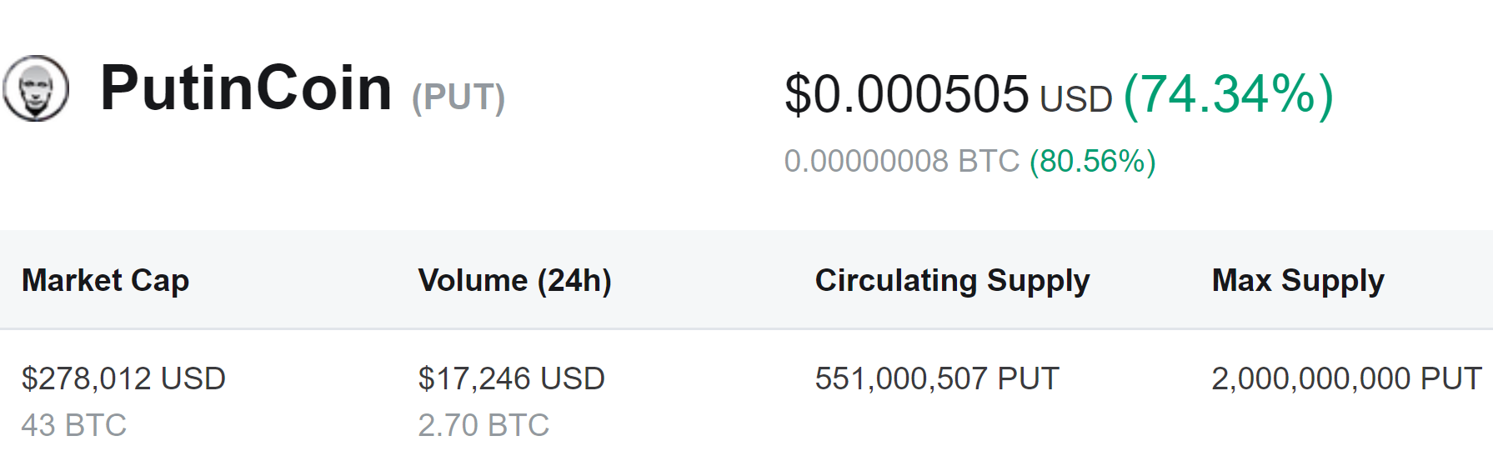The image size is (1493, 451).
Task: Click the 551,000,507 PUT circulating supply
Action: tap(937, 378)
